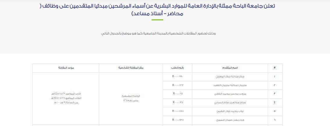Screen dimensions: 330x126
Task: Click the request number ending in ٩٩٠
Action: (178, 76)
